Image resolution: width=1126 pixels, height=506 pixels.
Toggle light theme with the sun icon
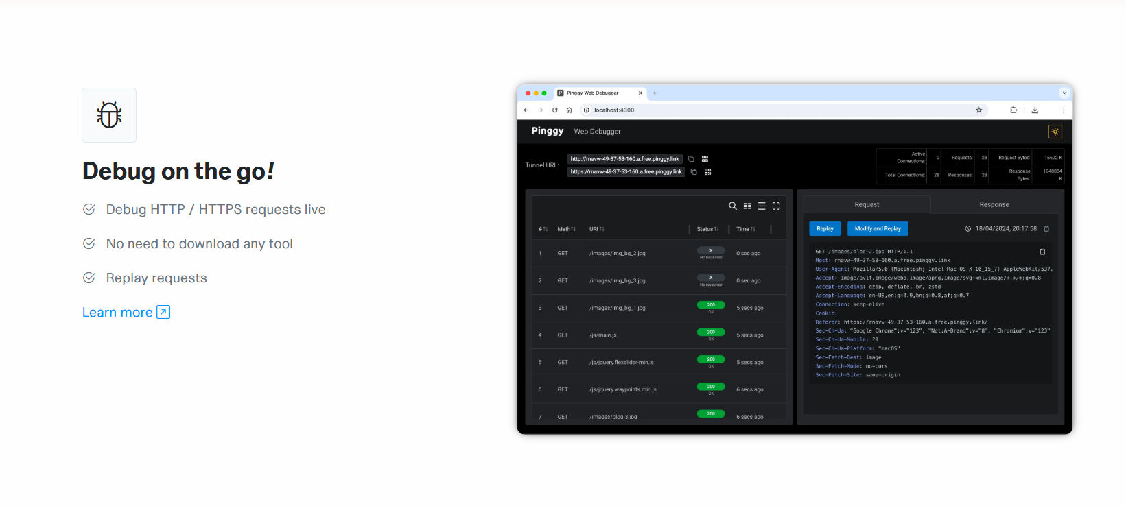click(x=1055, y=132)
